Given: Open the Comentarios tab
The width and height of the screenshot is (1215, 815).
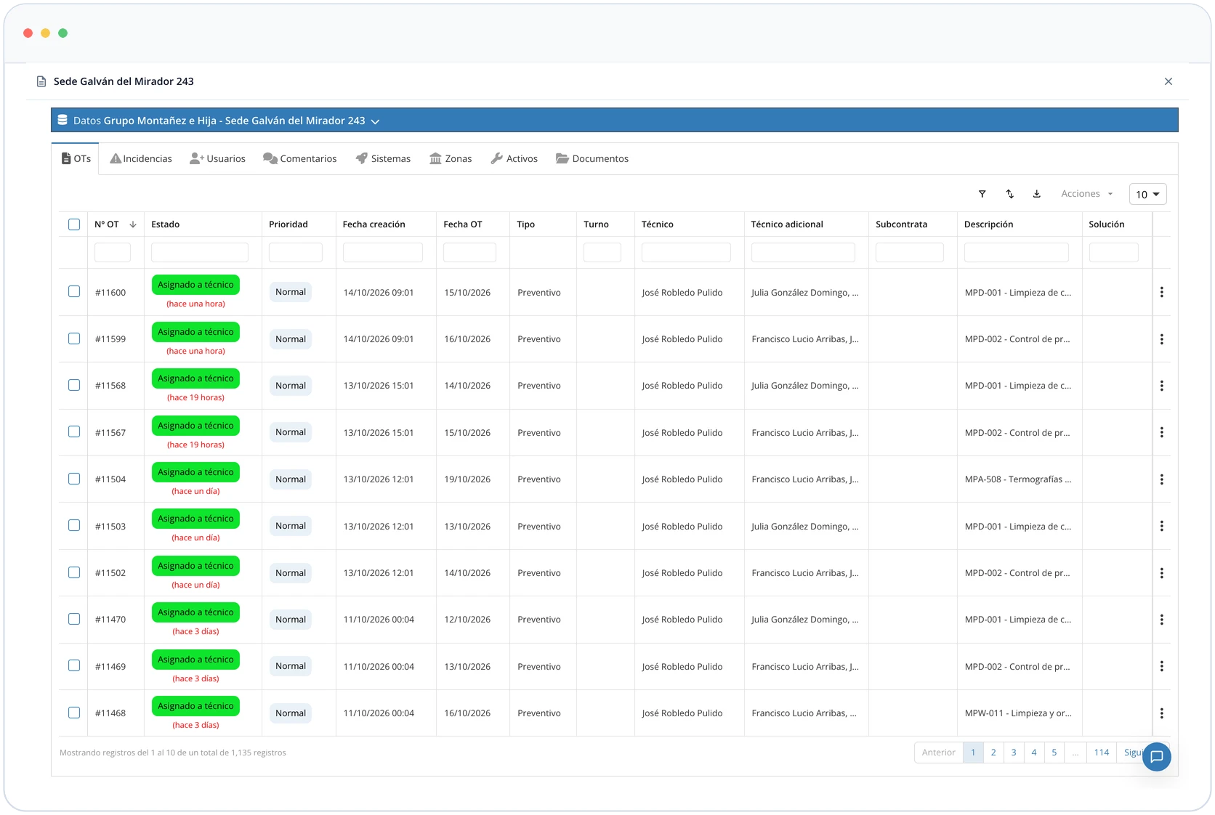Looking at the screenshot, I should pyautogui.click(x=300, y=158).
